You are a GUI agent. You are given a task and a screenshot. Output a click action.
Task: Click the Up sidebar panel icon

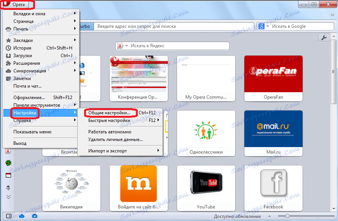(8, 187)
